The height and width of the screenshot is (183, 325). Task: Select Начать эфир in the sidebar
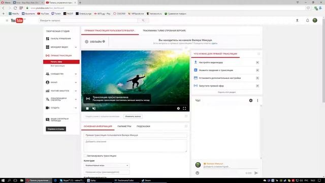61,62
